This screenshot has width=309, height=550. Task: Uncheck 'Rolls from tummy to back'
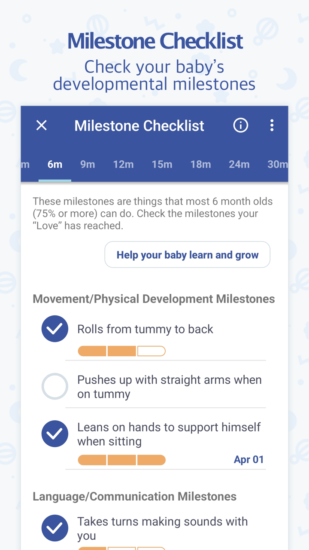coord(55,329)
